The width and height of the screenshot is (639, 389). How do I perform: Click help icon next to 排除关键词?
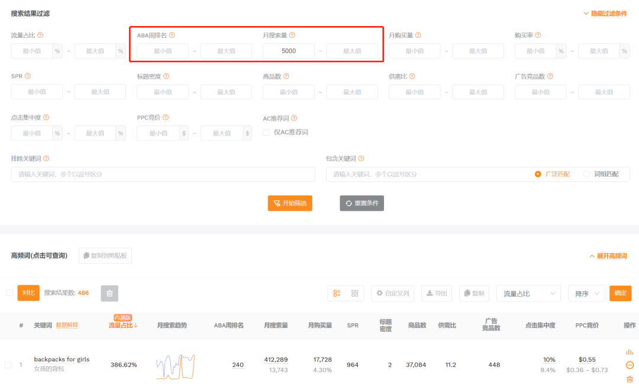(47, 158)
